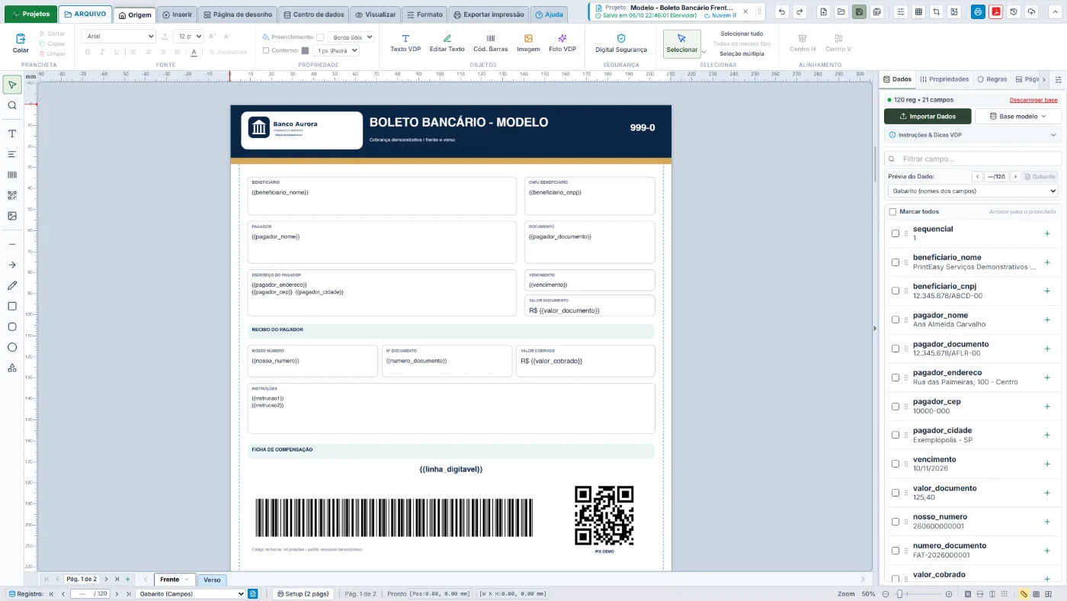This screenshot has width=1067, height=601.
Task: Insert Foto VDP object
Action: [562, 43]
